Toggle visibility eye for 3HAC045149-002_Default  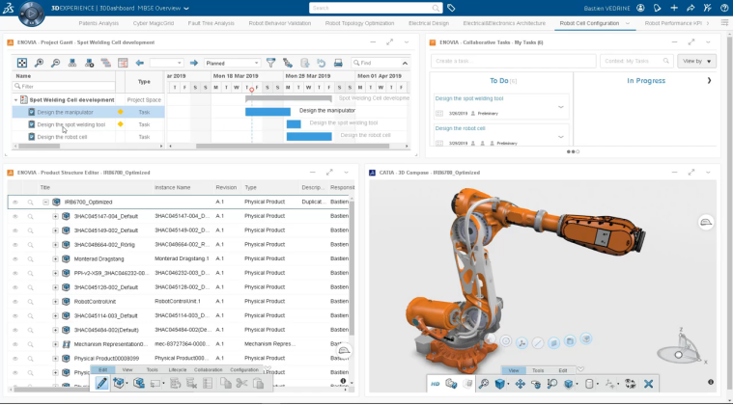tap(14, 230)
